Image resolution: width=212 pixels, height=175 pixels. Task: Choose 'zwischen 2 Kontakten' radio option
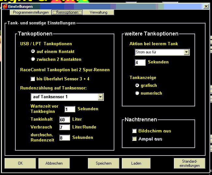point(33,59)
